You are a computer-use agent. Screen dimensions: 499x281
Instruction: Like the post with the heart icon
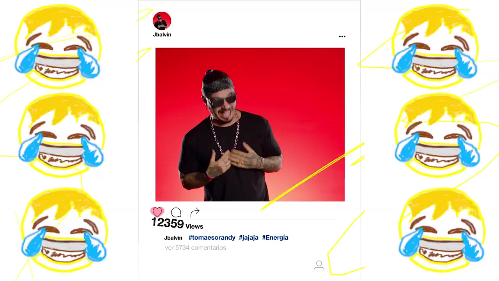pos(157,212)
